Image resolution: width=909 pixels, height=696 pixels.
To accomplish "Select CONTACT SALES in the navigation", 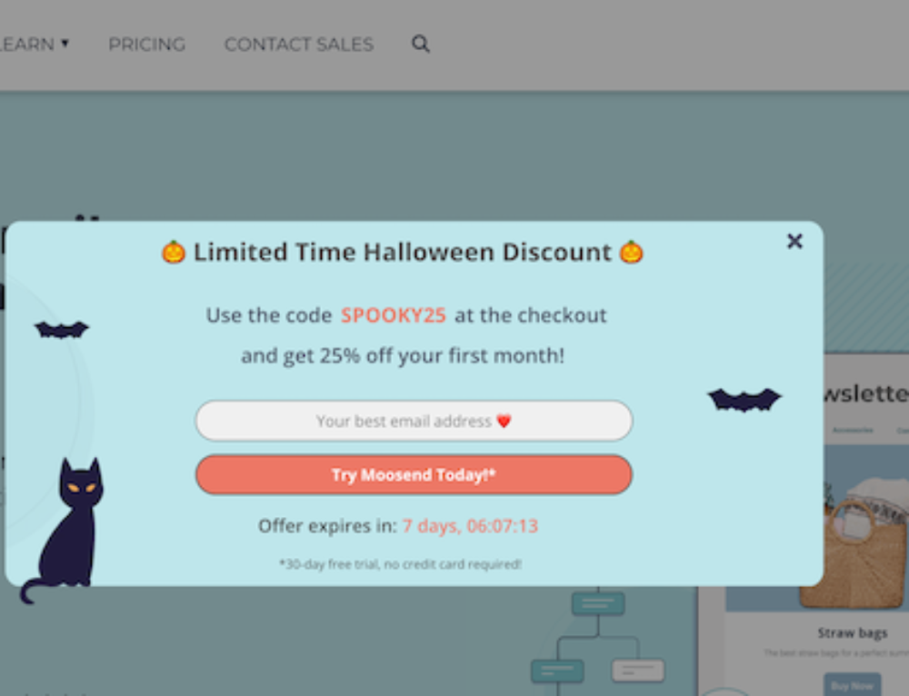I will tap(299, 44).
